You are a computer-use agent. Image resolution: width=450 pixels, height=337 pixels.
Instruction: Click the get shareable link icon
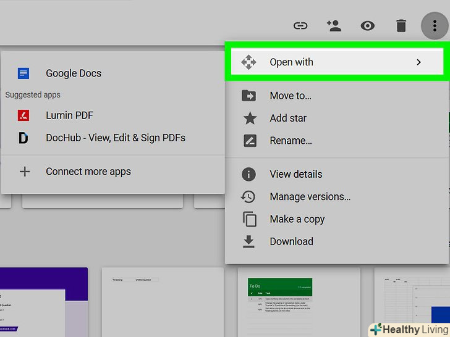pyautogui.click(x=300, y=26)
